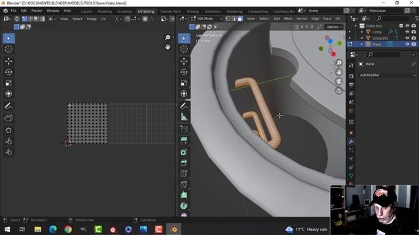This screenshot has height=235, width=419.
Task: Expand the Circle.001 object in outliner
Action: click(x=362, y=38)
